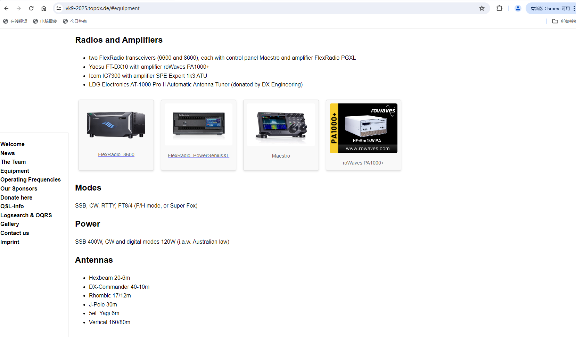Screen dimensions: 576x337
Task: Open the 在线视频 bookmark
Action: point(15,21)
